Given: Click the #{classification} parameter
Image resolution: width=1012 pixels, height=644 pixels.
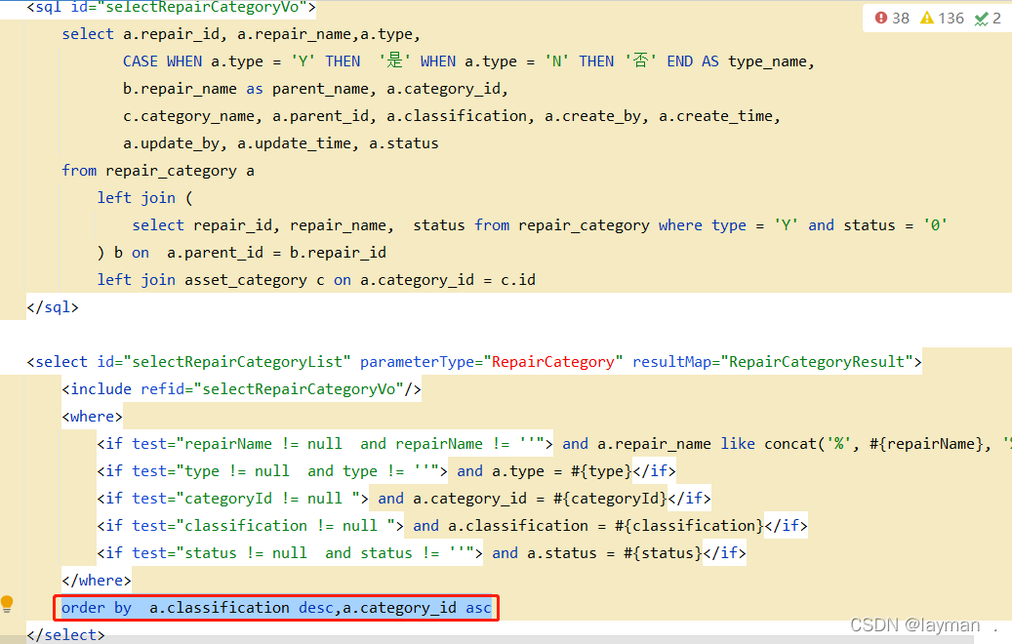Looking at the screenshot, I should point(689,526).
